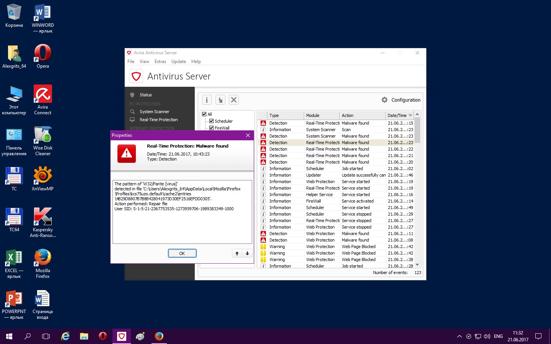Toggle the Scheduler filter checkbox
551x344 pixels.
point(211,121)
